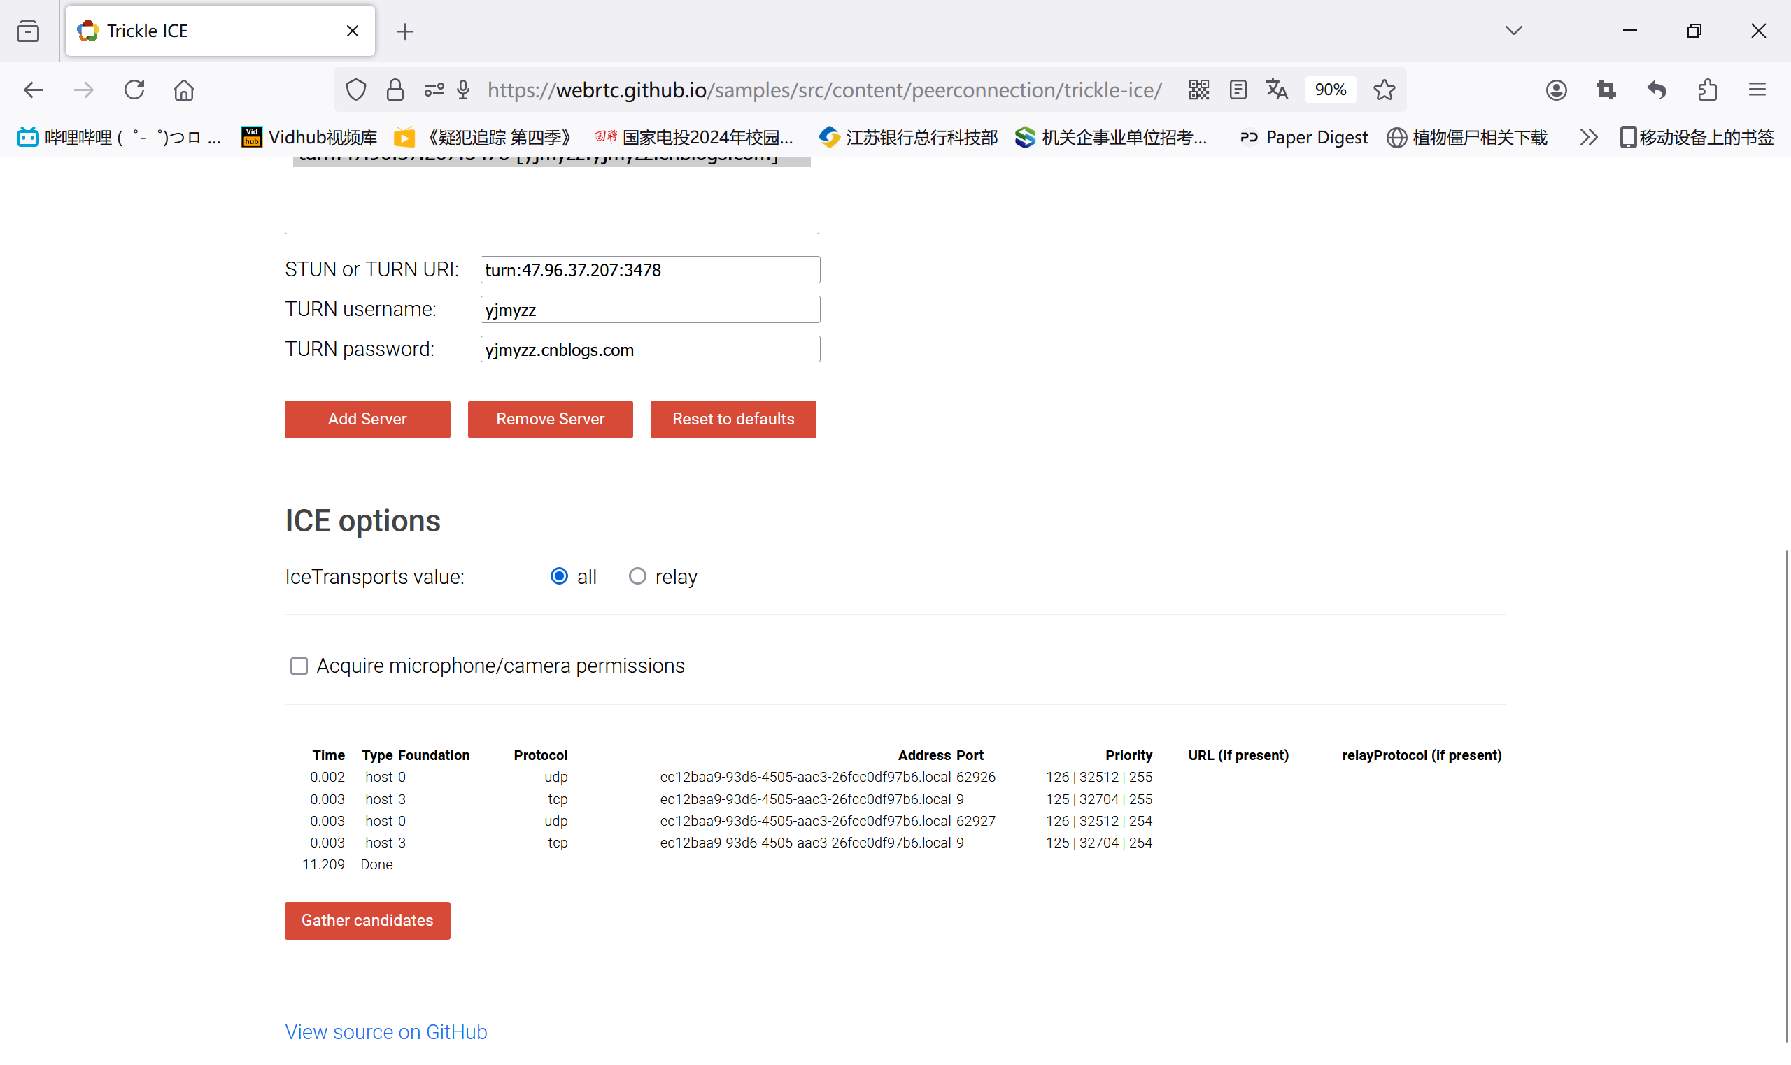The image size is (1791, 1065).
Task: Enable Acquire microphone/camera permissions checkbox
Action: (299, 666)
